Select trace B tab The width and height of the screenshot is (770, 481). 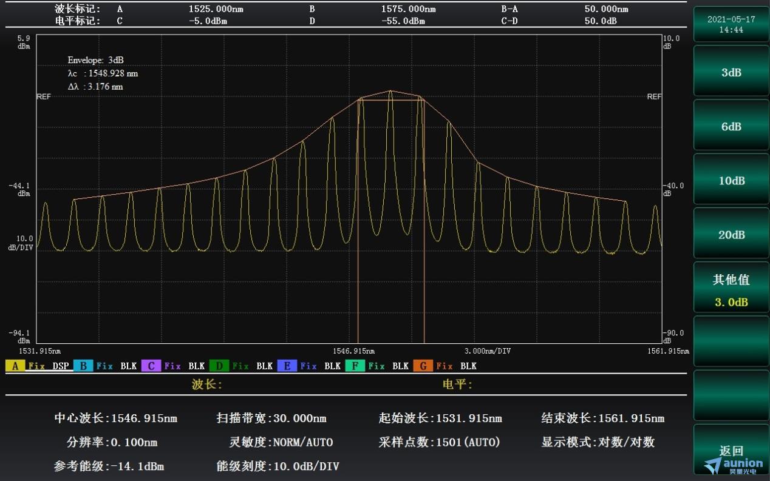tap(83, 366)
